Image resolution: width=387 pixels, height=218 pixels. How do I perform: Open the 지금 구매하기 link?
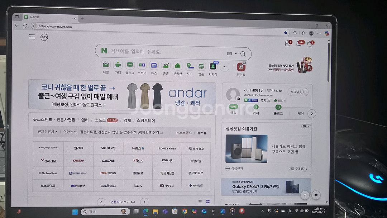298,169
